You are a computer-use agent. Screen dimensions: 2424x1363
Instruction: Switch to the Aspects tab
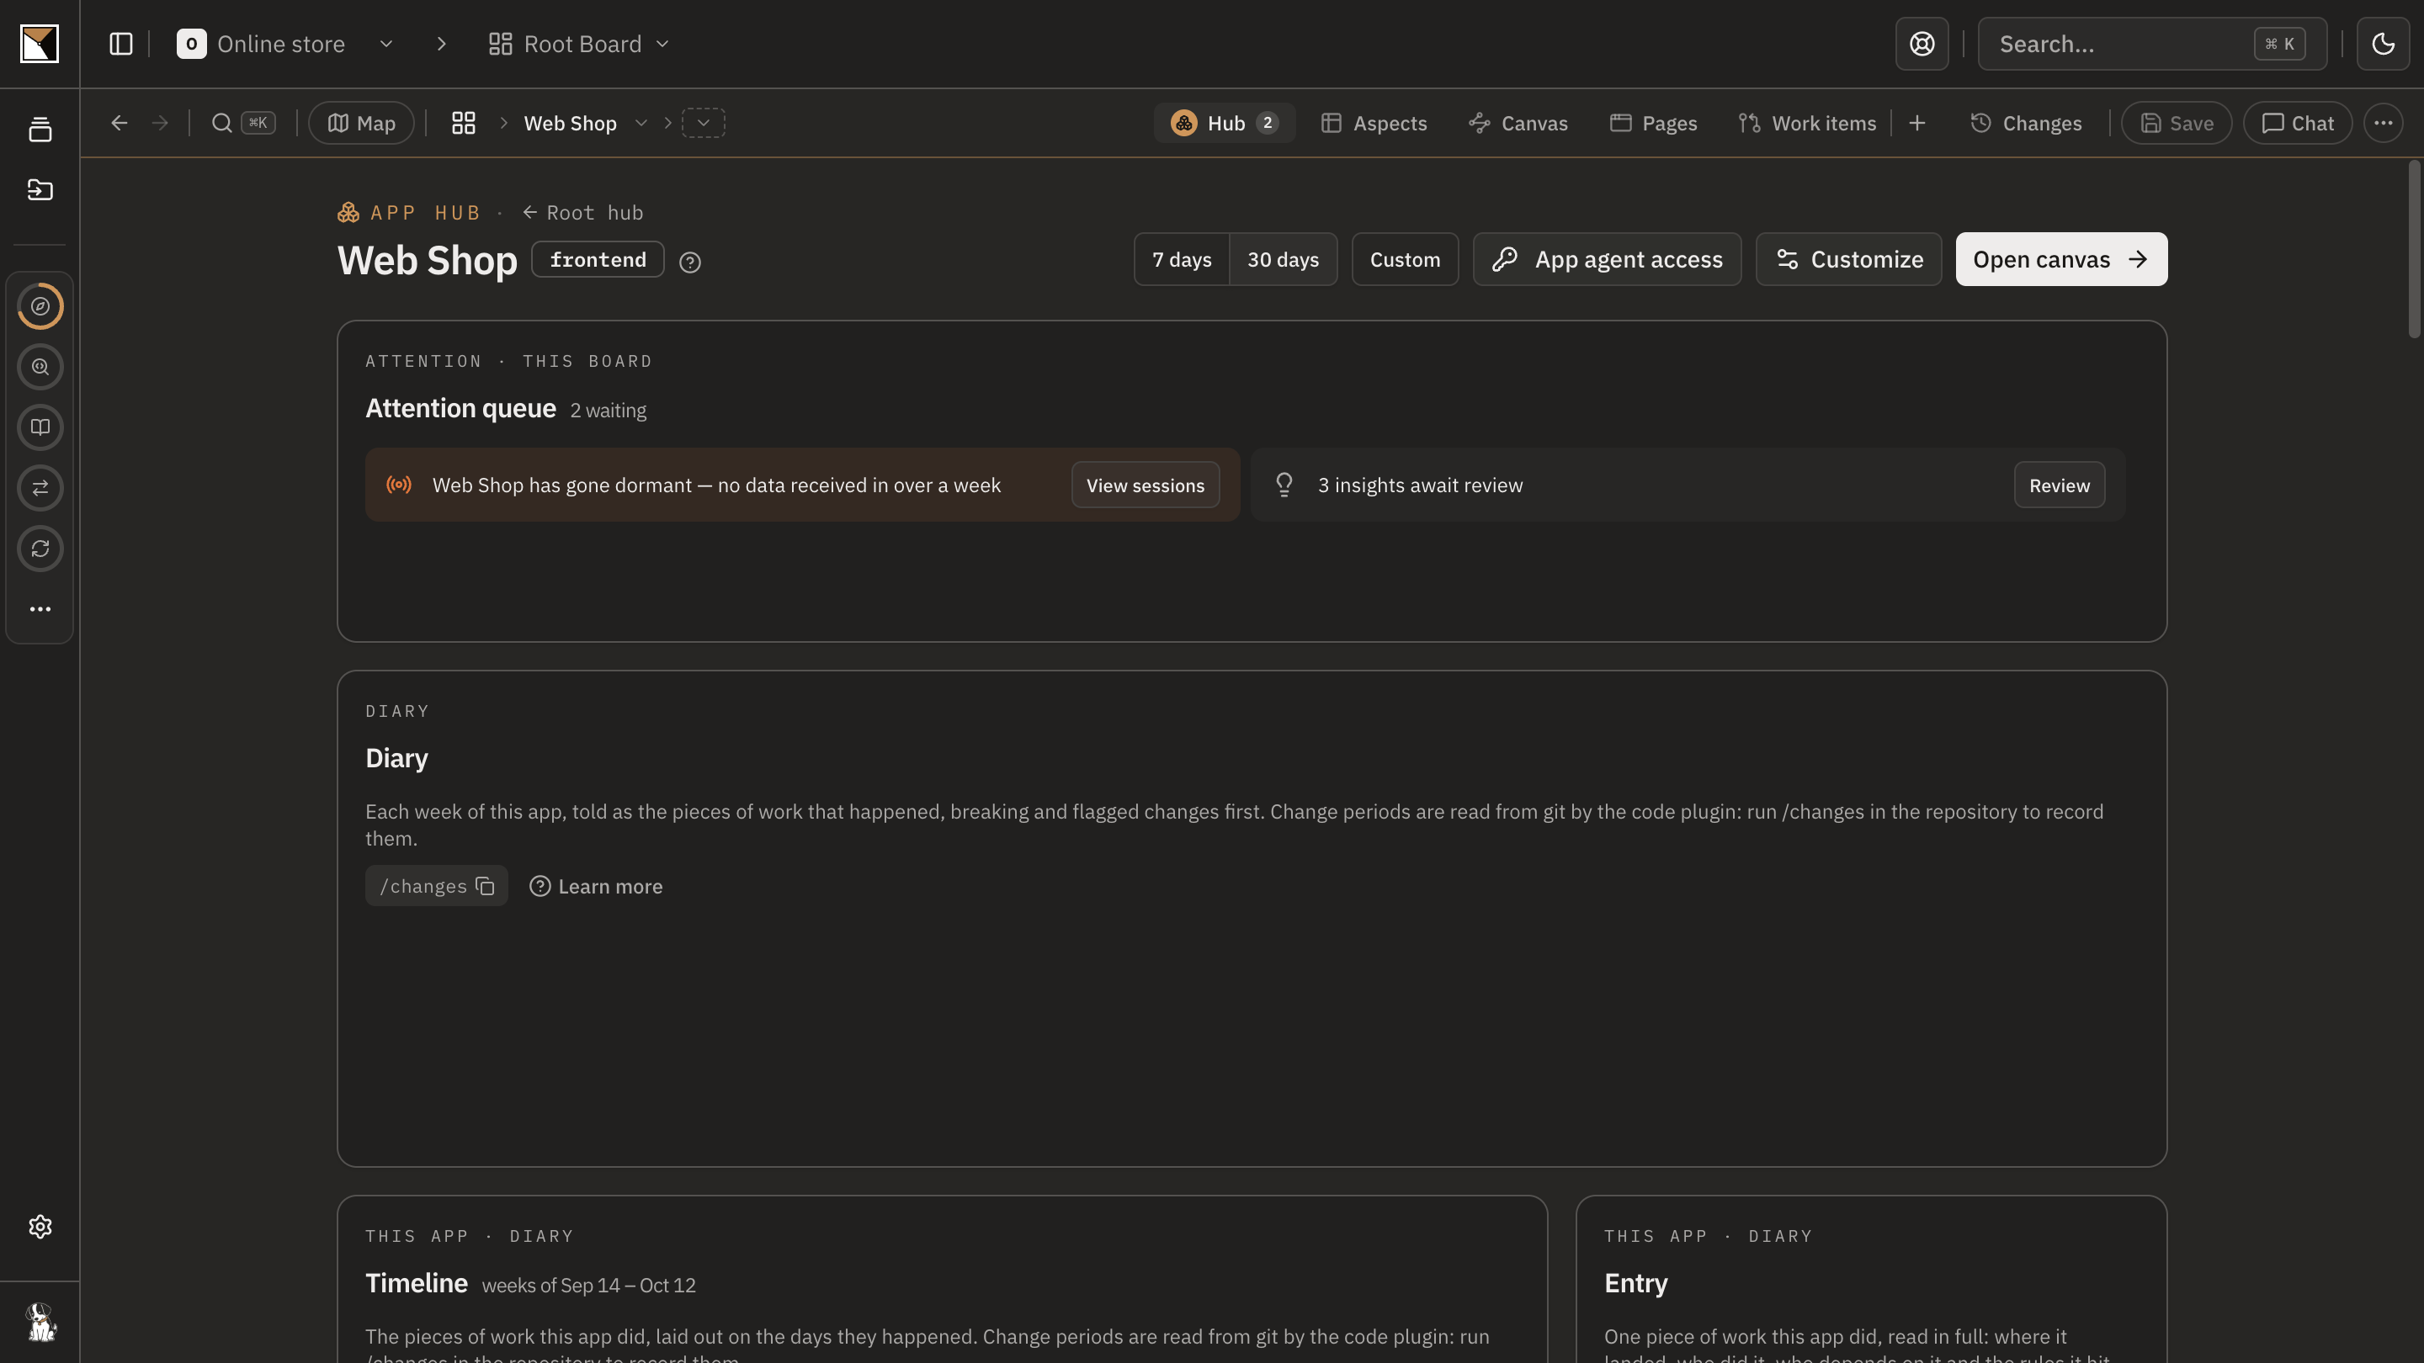click(x=1374, y=123)
